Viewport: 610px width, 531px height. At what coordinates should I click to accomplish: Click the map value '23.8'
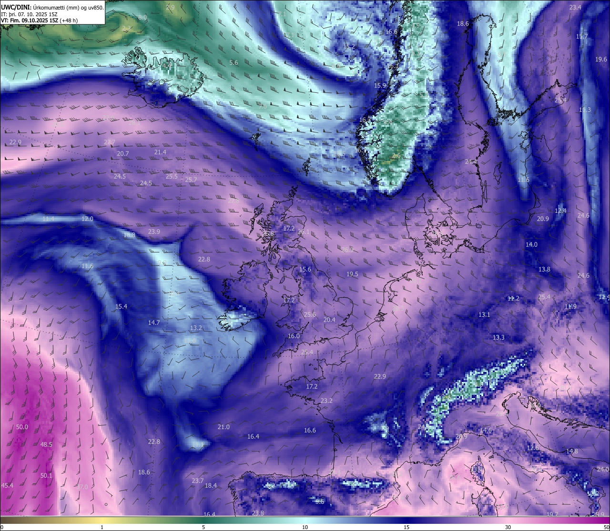pyautogui.click(x=258, y=513)
